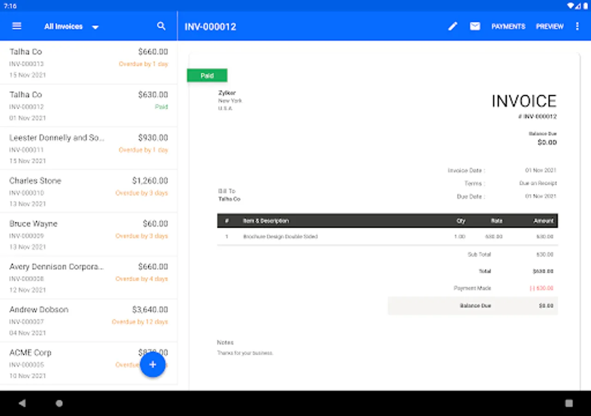Image resolution: width=591 pixels, height=416 pixels.
Task: Open ACME Corp invoice INV-000005
Action: coord(88,363)
